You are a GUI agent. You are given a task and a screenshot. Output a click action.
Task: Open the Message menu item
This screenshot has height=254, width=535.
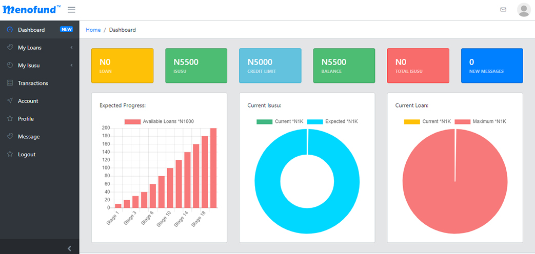[x=29, y=137]
